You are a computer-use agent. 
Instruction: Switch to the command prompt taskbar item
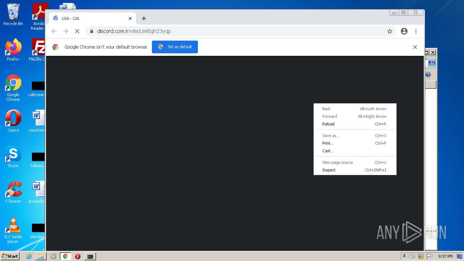[90, 256]
